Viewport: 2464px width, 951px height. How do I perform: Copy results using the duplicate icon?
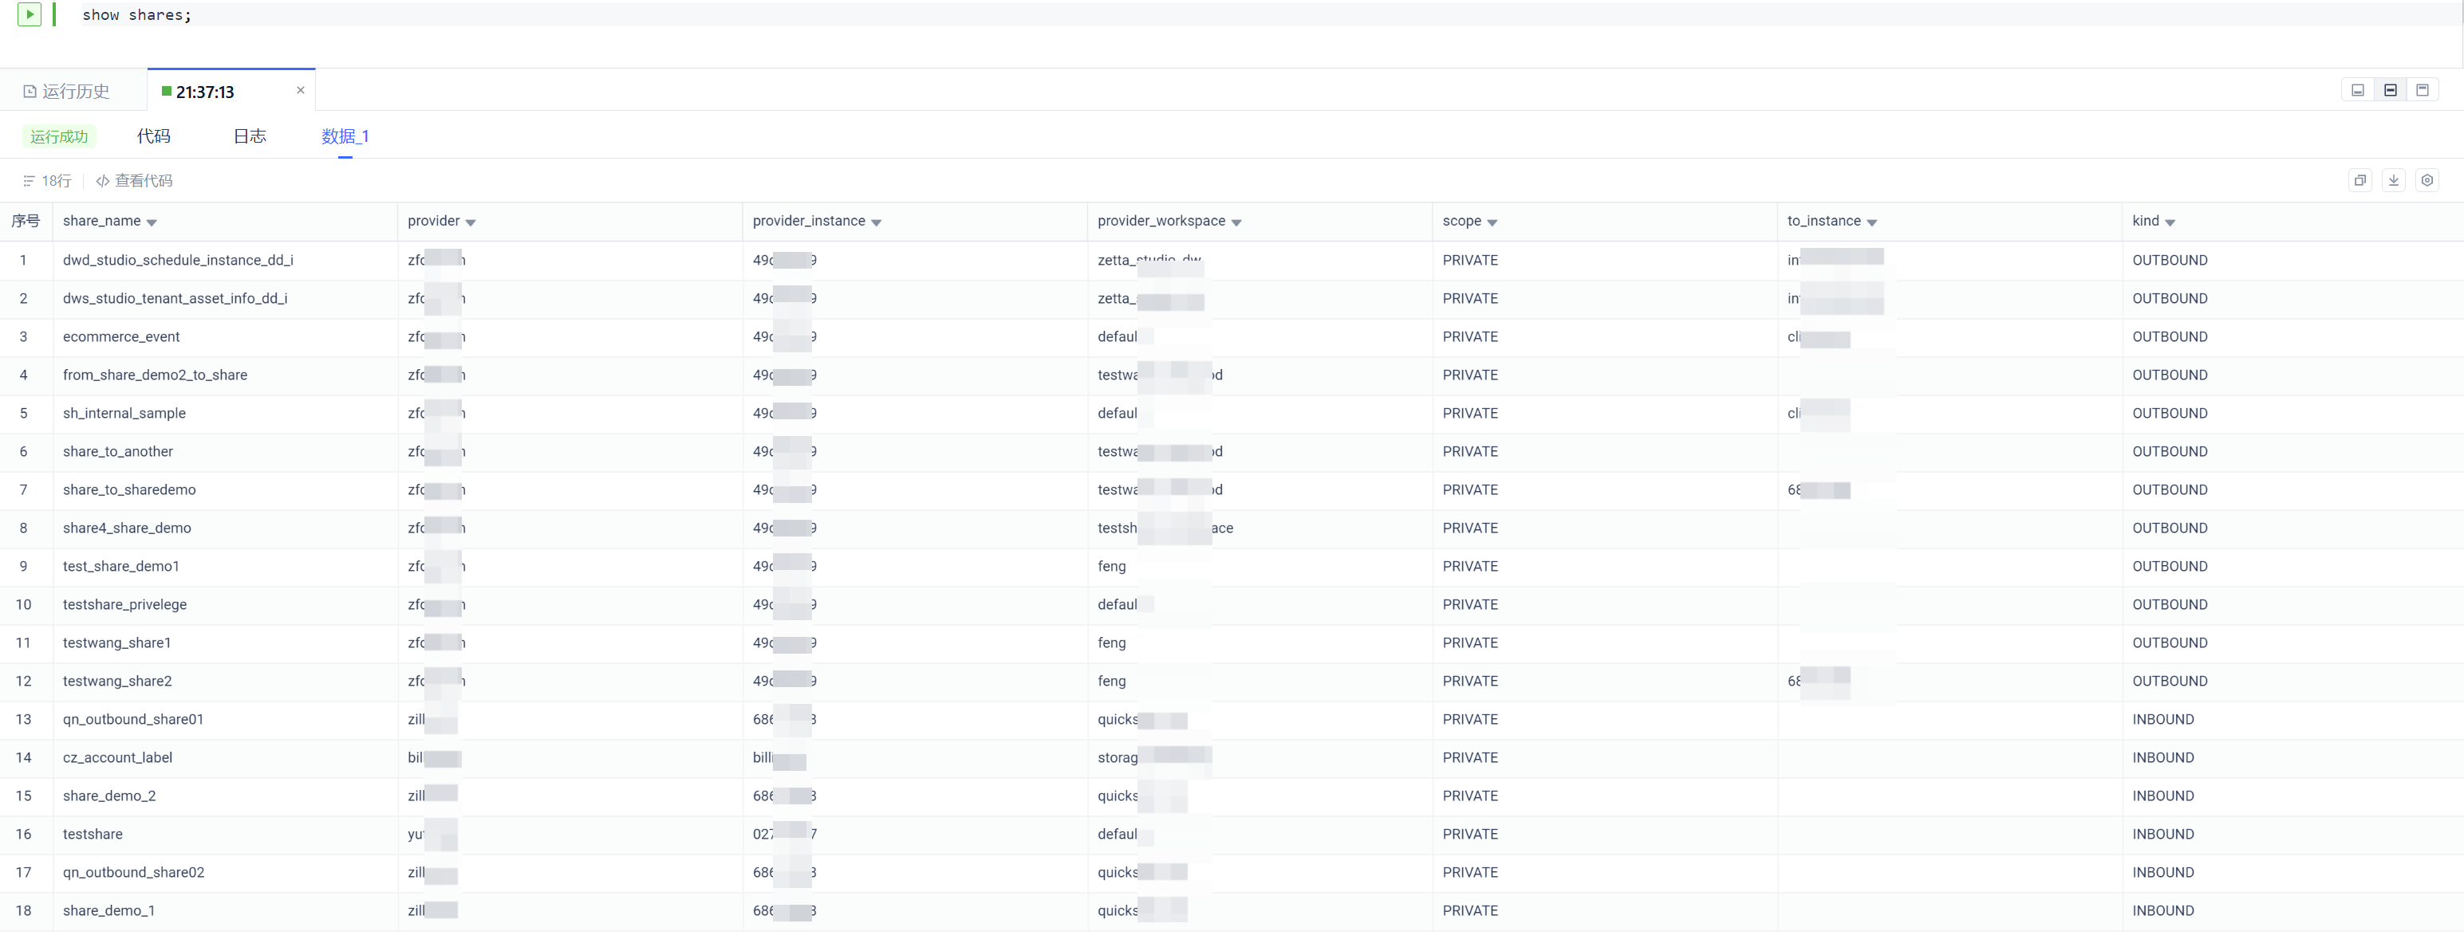[x=2360, y=181]
